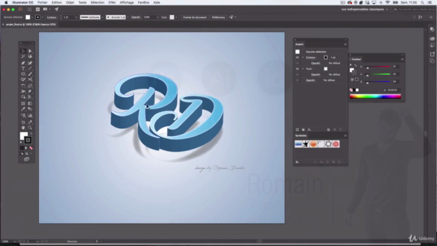Screen dimensions: 437x246
Task: Open the Symboles panel options menu
Action: click(346, 135)
